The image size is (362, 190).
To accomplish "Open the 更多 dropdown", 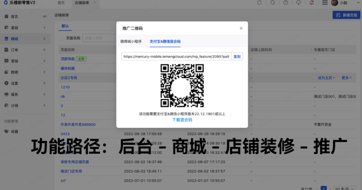I will (x=347, y=78).
